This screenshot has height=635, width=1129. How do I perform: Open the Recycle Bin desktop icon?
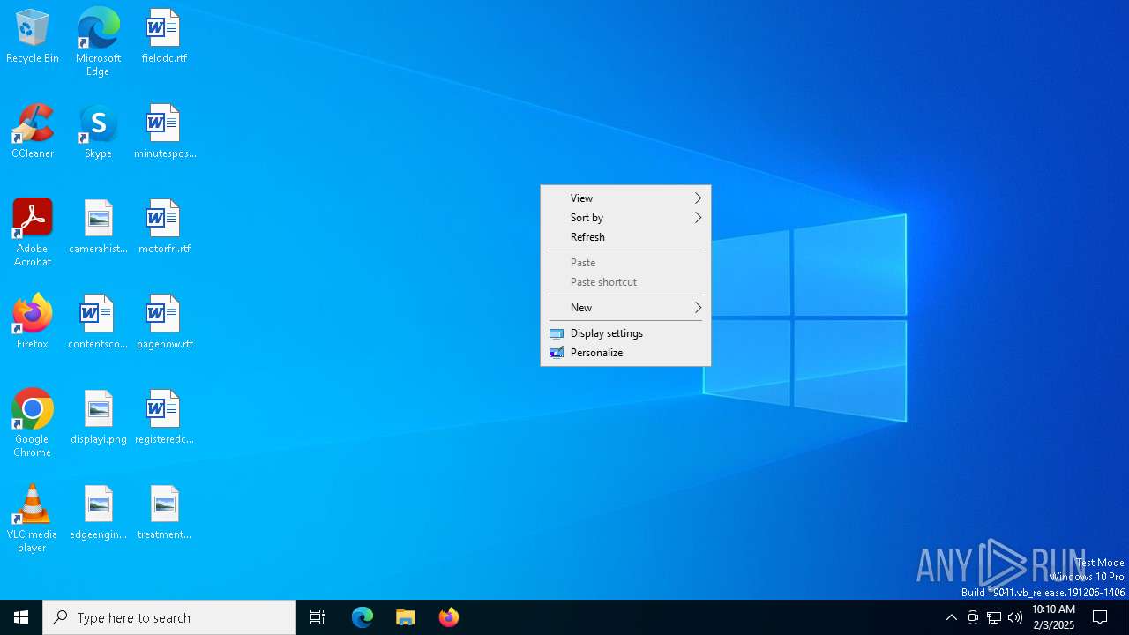pyautogui.click(x=33, y=37)
